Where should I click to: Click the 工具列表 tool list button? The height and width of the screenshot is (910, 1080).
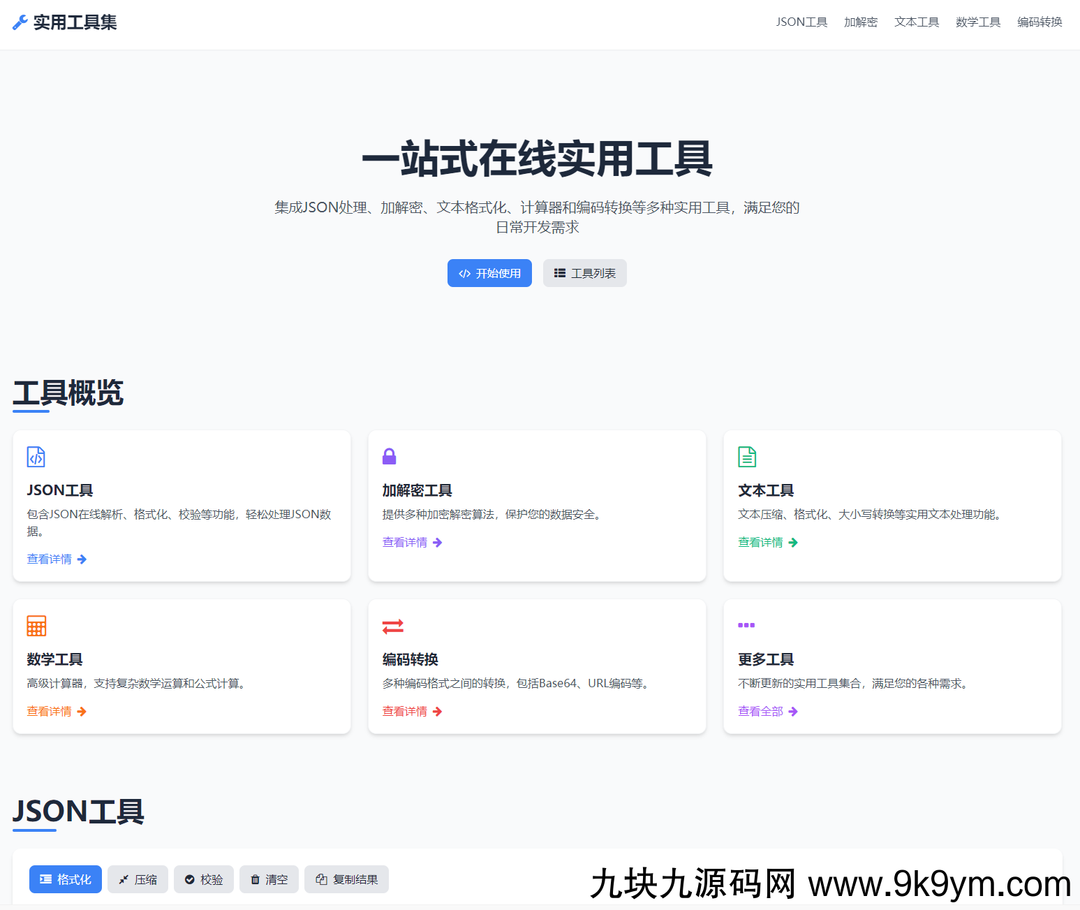tap(584, 273)
